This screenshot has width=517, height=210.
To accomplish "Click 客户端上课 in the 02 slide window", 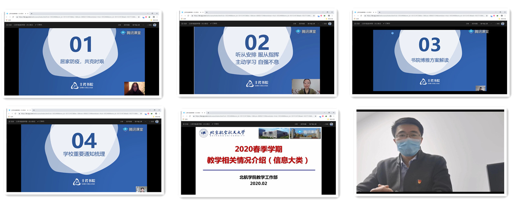I will pos(311,24).
